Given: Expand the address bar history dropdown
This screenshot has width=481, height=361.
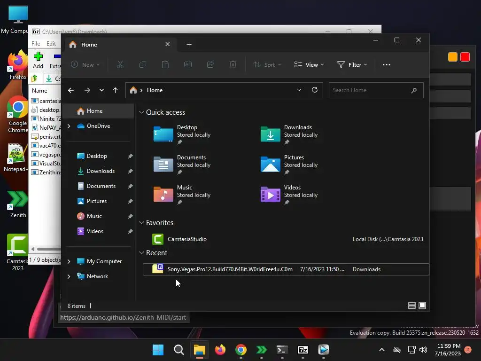Looking at the screenshot, I should tap(299, 90).
